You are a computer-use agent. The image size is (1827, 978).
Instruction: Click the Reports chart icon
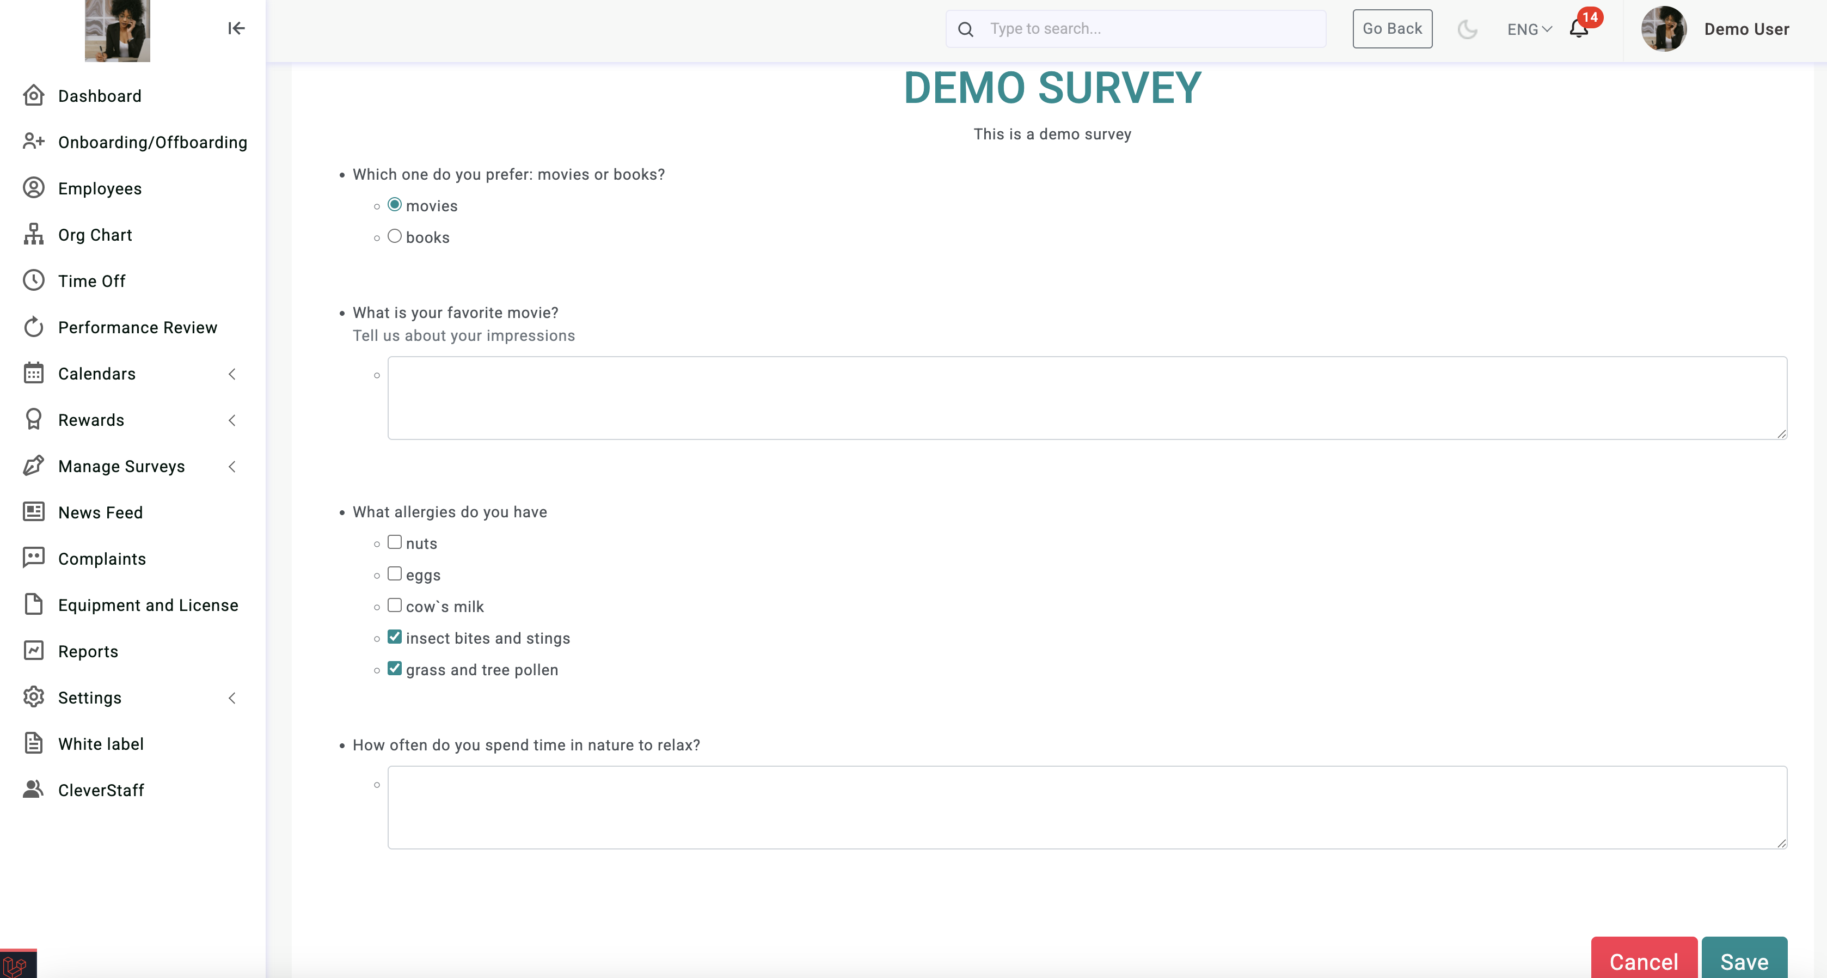click(33, 651)
